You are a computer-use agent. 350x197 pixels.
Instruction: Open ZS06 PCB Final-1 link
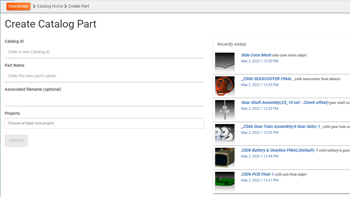(x=257, y=174)
